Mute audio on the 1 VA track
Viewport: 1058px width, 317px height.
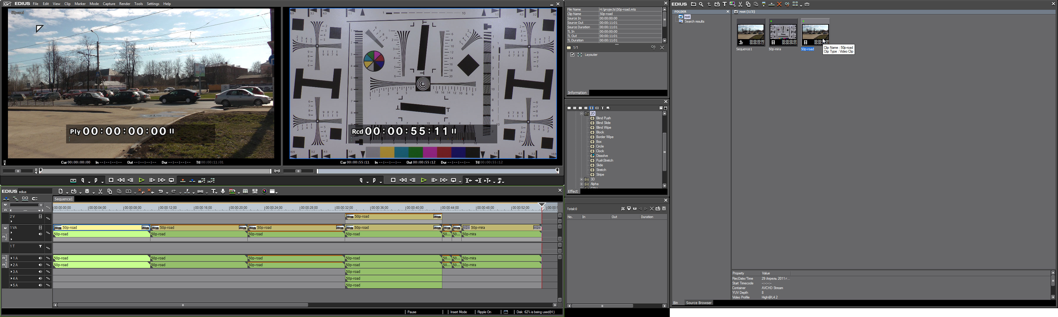pos(40,234)
